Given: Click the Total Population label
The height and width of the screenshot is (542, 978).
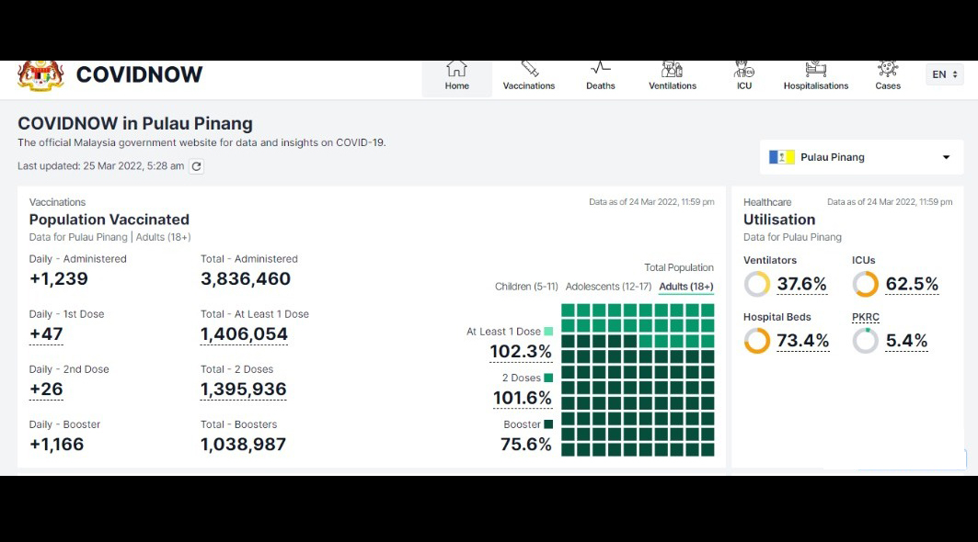Looking at the screenshot, I should 679,268.
